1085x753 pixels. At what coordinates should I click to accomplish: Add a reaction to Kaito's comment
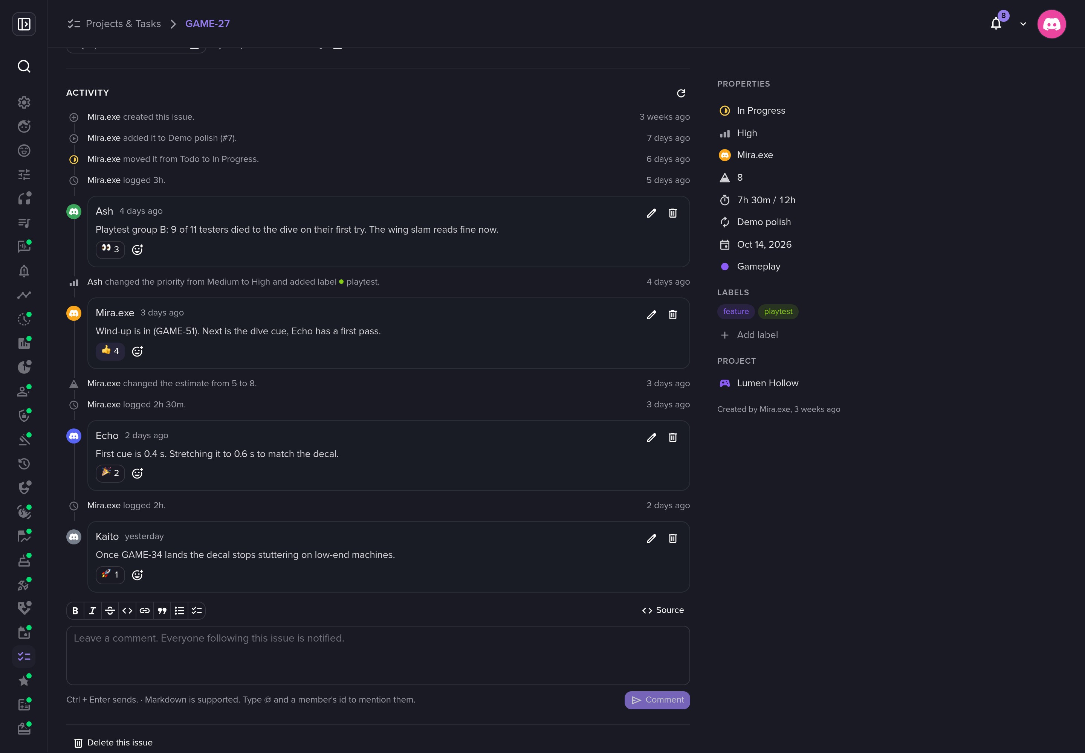tap(138, 575)
